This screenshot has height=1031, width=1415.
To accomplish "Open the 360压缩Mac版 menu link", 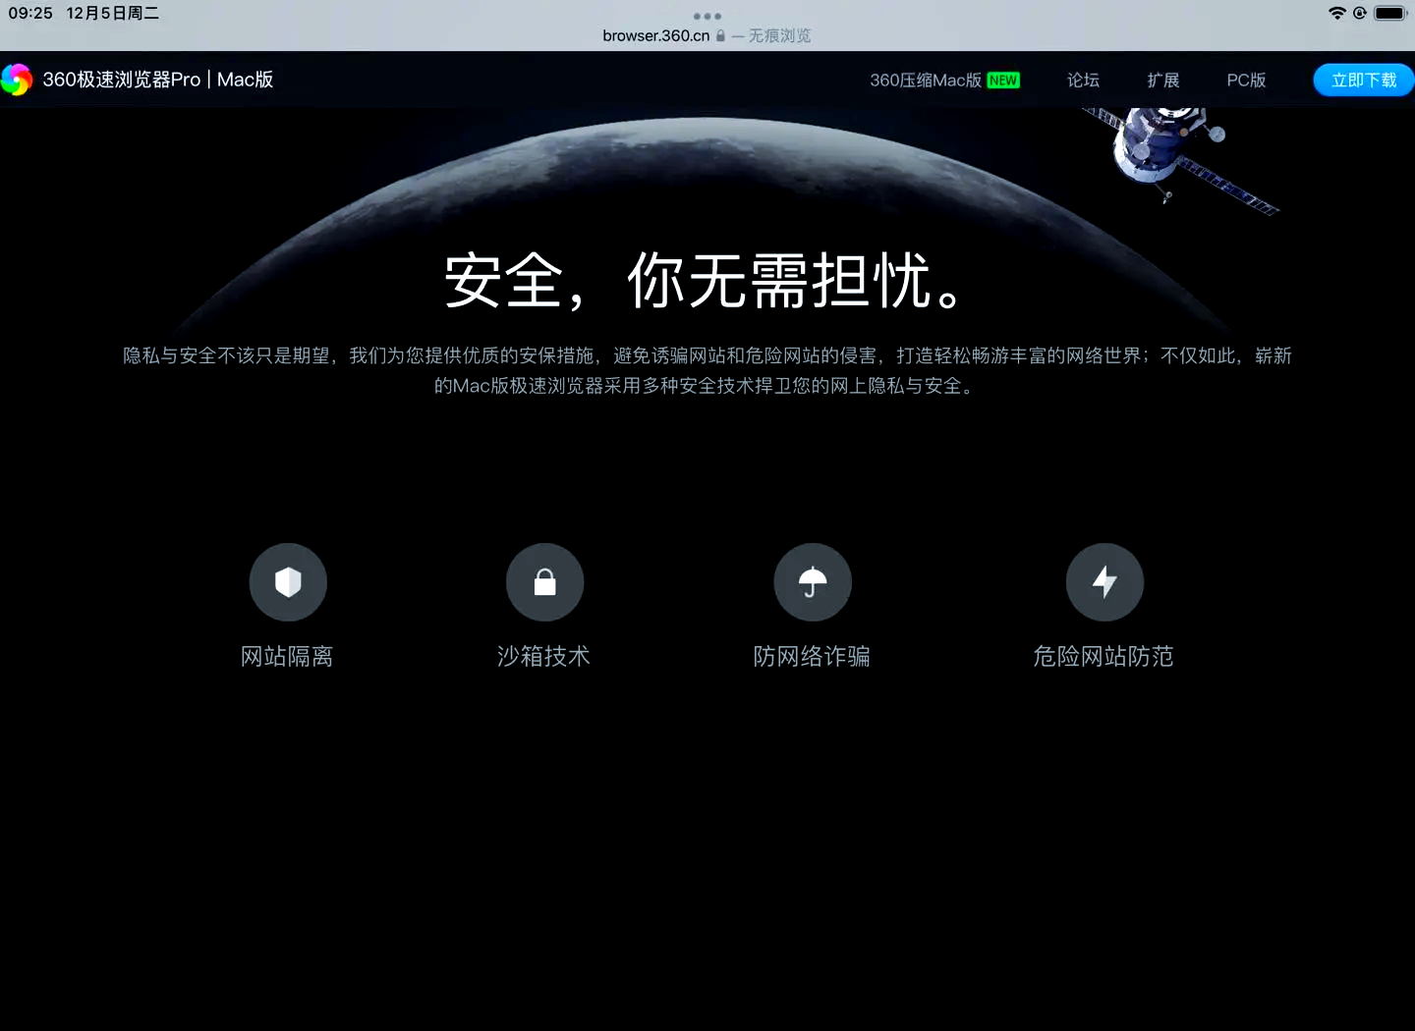I will (x=925, y=81).
